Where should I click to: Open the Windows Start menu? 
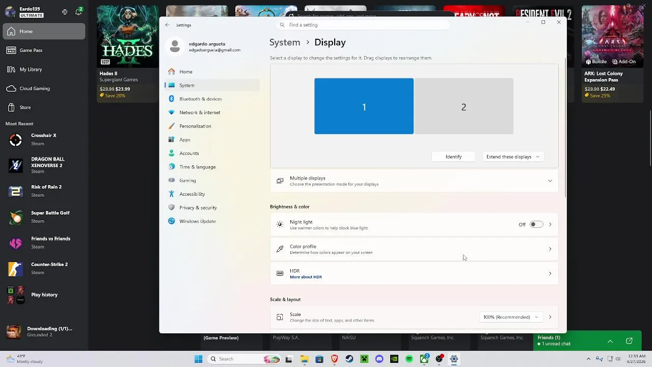(198, 359)
